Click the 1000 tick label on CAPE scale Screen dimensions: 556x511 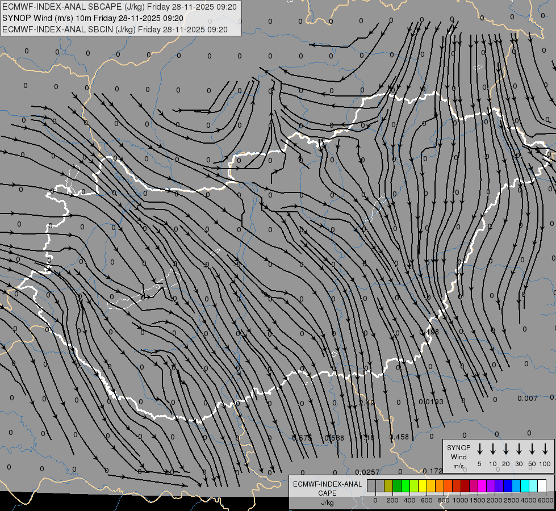[461, 500]
